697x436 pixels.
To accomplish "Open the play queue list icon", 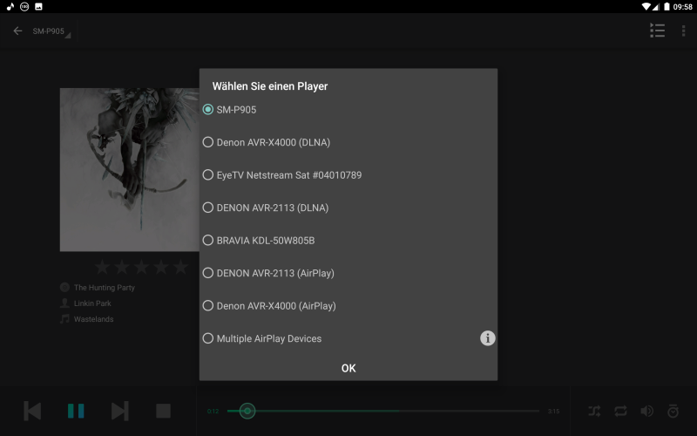I will click(x=658, y=31).
